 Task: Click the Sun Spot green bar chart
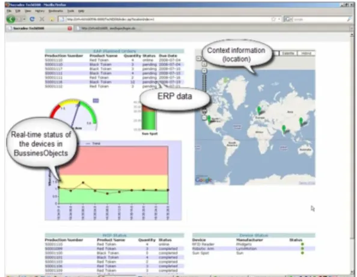tap(148, 120)
